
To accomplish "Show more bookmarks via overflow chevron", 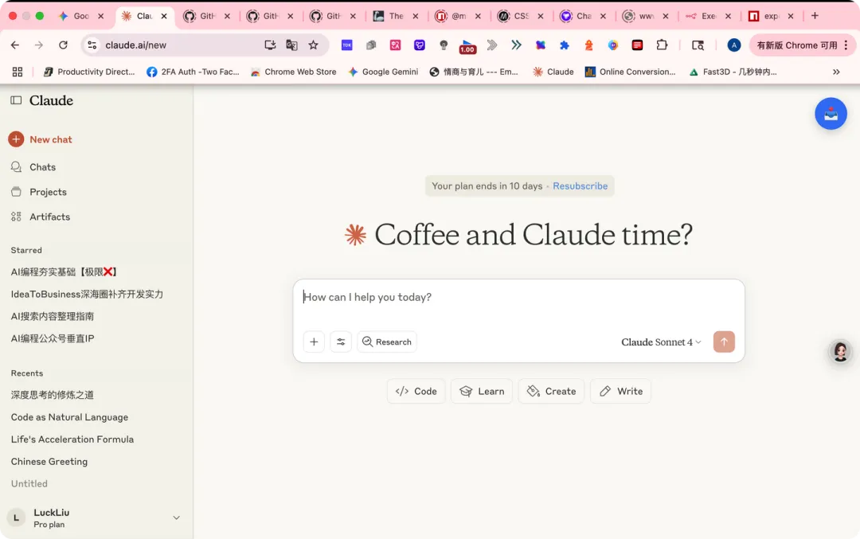I will pyautogui.click(x=836, y=72).
